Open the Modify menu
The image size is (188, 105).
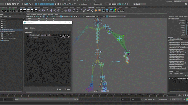[12, 1]
